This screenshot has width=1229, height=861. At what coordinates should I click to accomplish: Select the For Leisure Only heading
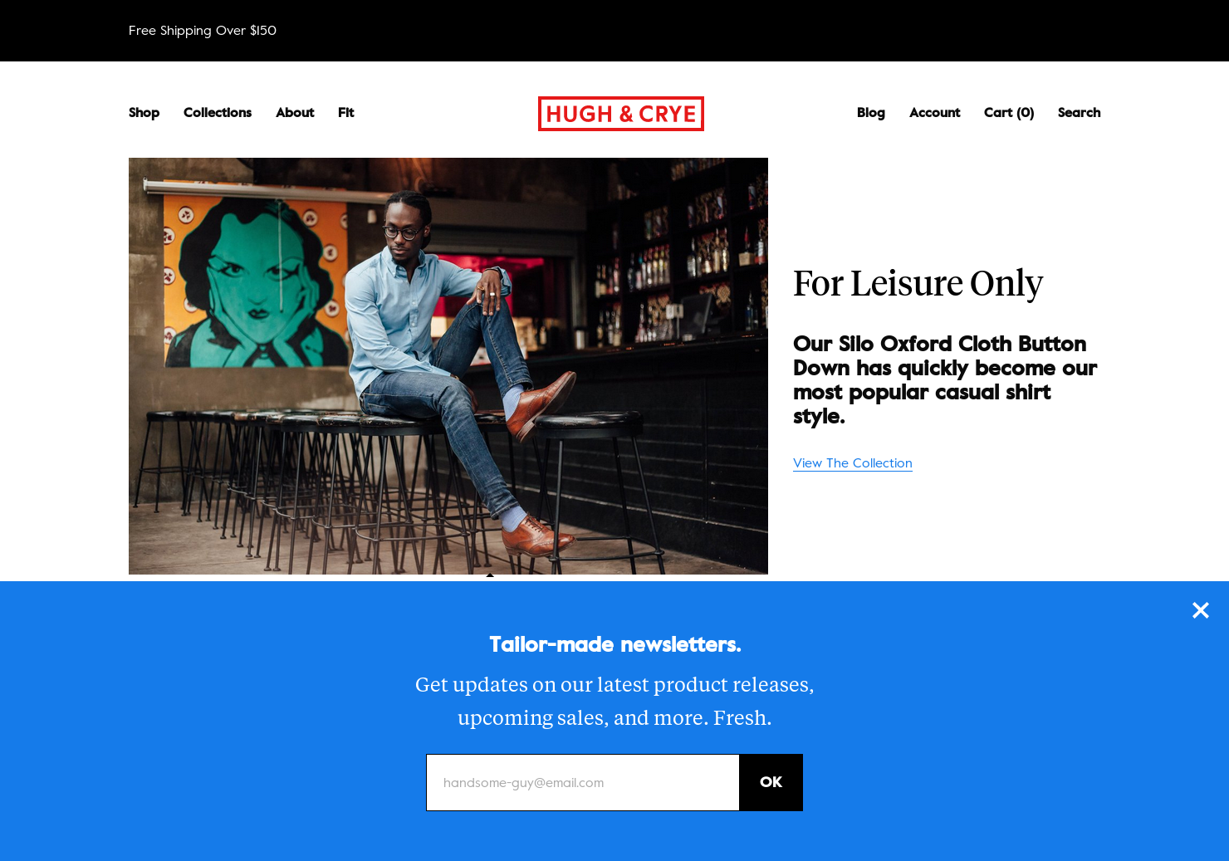click(x=918, y=283)
